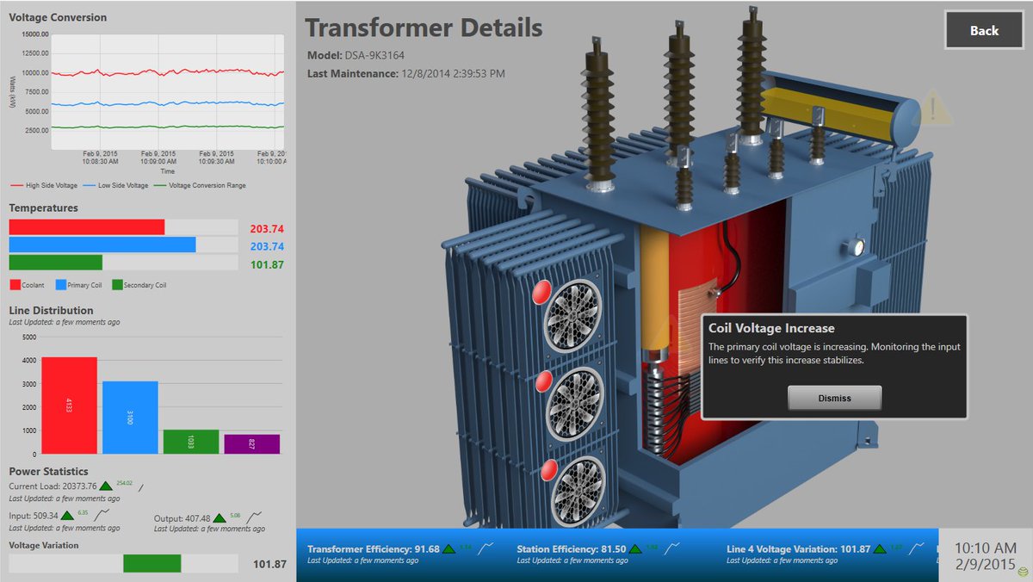This screenshot has width=1033, height=582.
Task: Click Station Efficiency green trend triangle
Action: [635, 548]
